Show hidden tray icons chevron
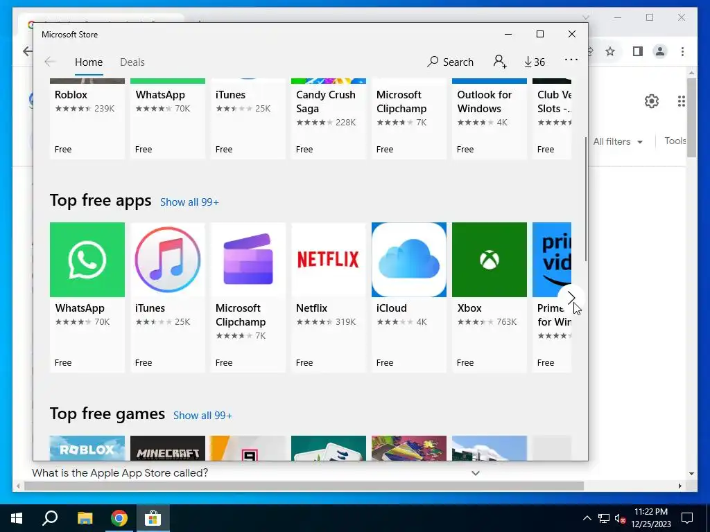 point(587,518)
